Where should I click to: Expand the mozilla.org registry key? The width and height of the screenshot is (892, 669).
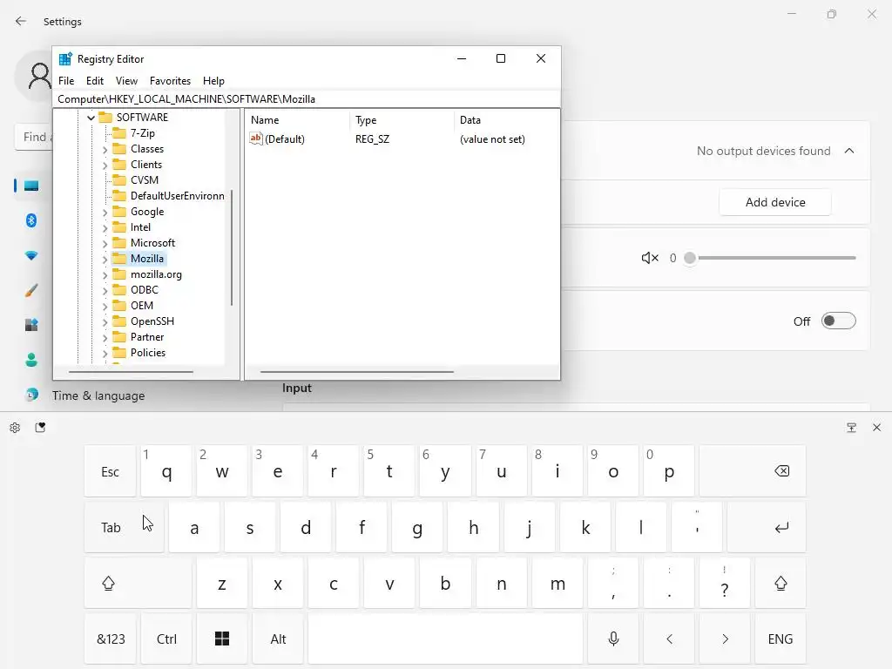(x=105, y=274)
